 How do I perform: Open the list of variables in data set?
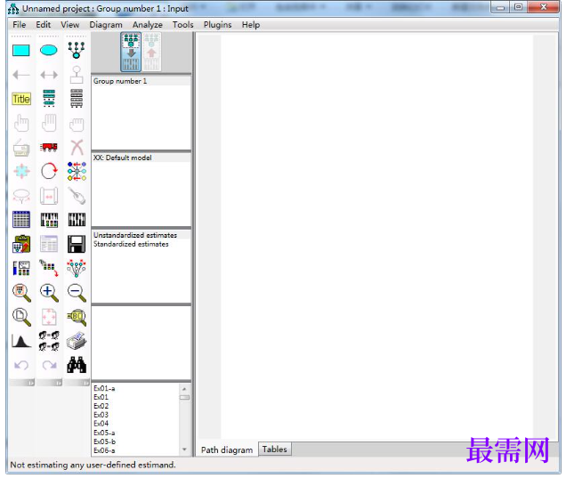77,99
